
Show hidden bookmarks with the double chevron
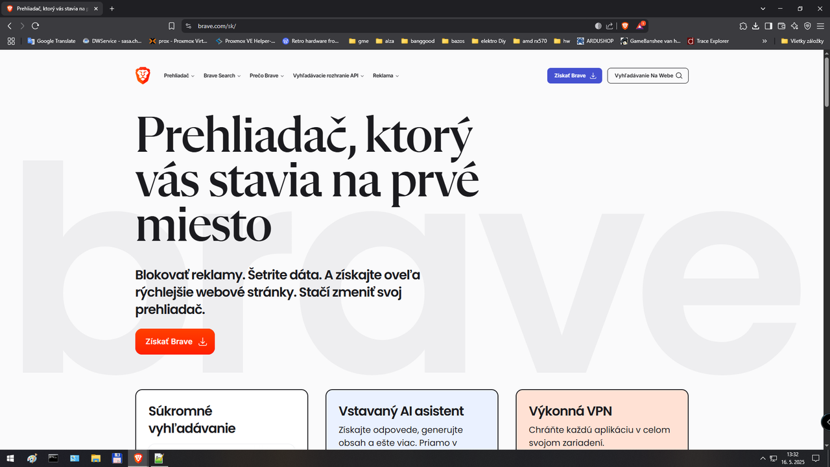(x=765, y=41)
